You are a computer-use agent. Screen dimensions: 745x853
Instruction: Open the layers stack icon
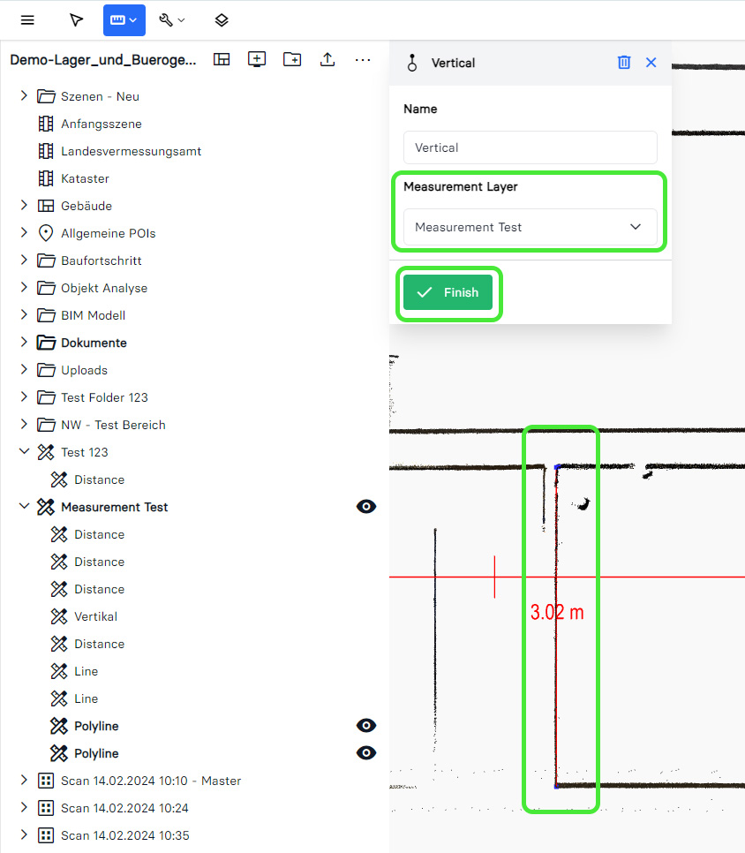(222, 20)
